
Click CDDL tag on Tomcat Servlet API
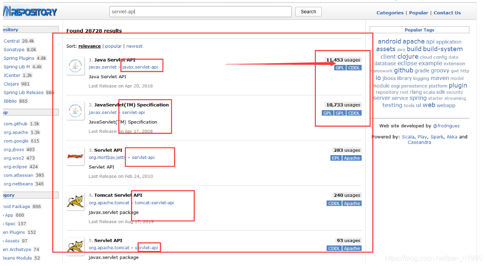tap(334, 204)
